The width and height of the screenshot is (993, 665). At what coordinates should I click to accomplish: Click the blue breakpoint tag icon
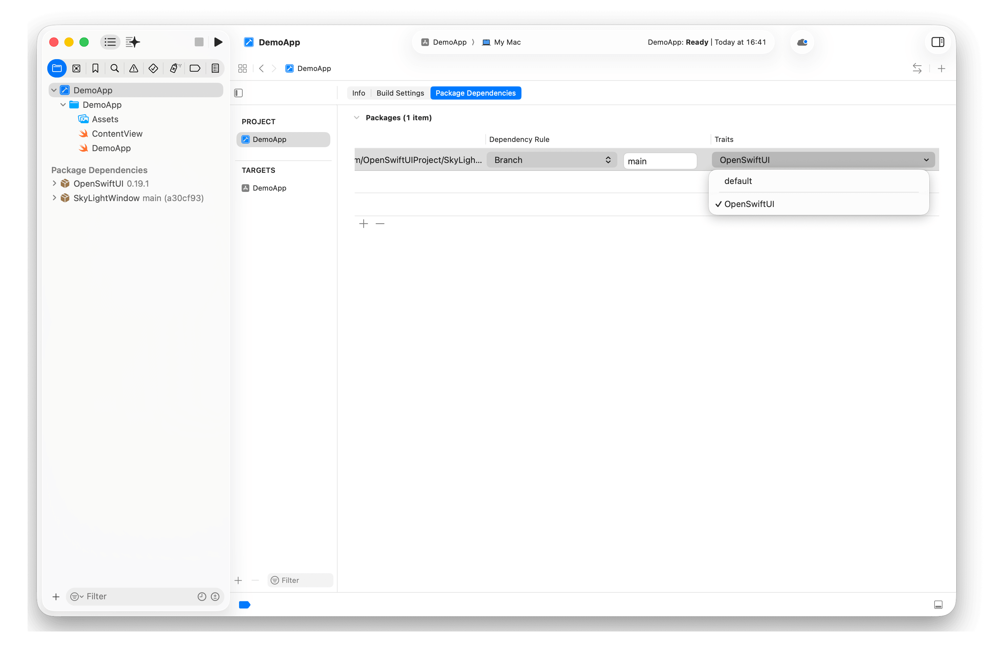click(x=245, y=604)
